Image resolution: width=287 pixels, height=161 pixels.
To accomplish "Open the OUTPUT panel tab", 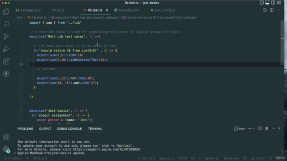I will pos(45,129).
